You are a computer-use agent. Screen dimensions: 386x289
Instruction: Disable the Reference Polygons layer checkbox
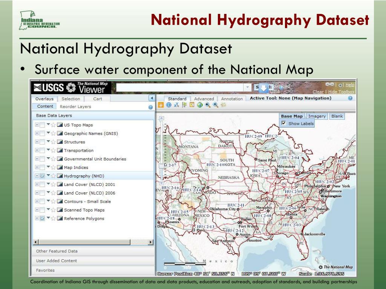point(42,218)
